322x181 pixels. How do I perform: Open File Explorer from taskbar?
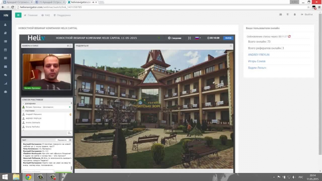(x=16, y=177)
